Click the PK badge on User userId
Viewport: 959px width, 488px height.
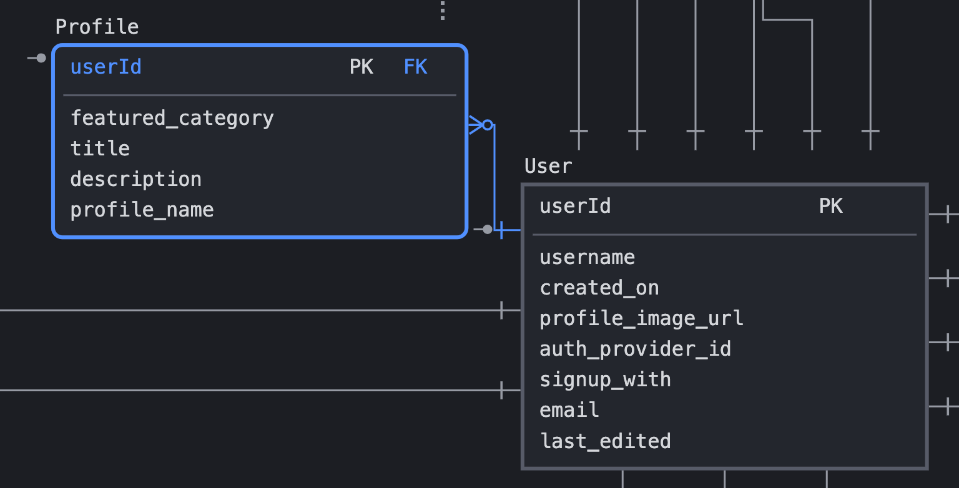click(x=831, y=205)
